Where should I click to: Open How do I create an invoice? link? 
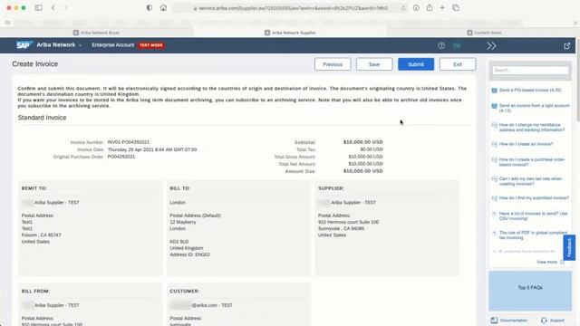coord(526,144)
